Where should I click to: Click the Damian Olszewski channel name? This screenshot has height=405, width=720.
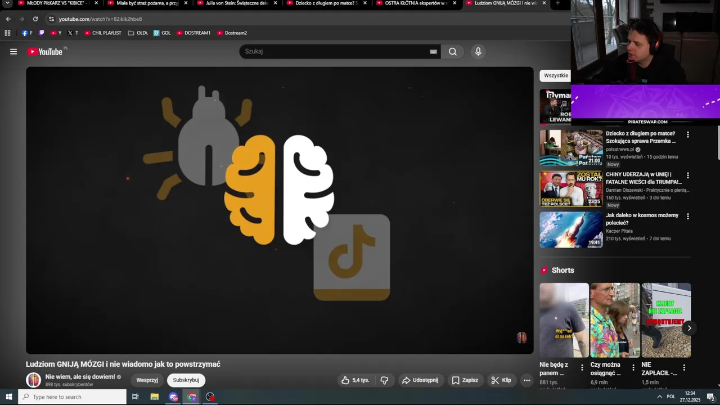pos(647,190)
